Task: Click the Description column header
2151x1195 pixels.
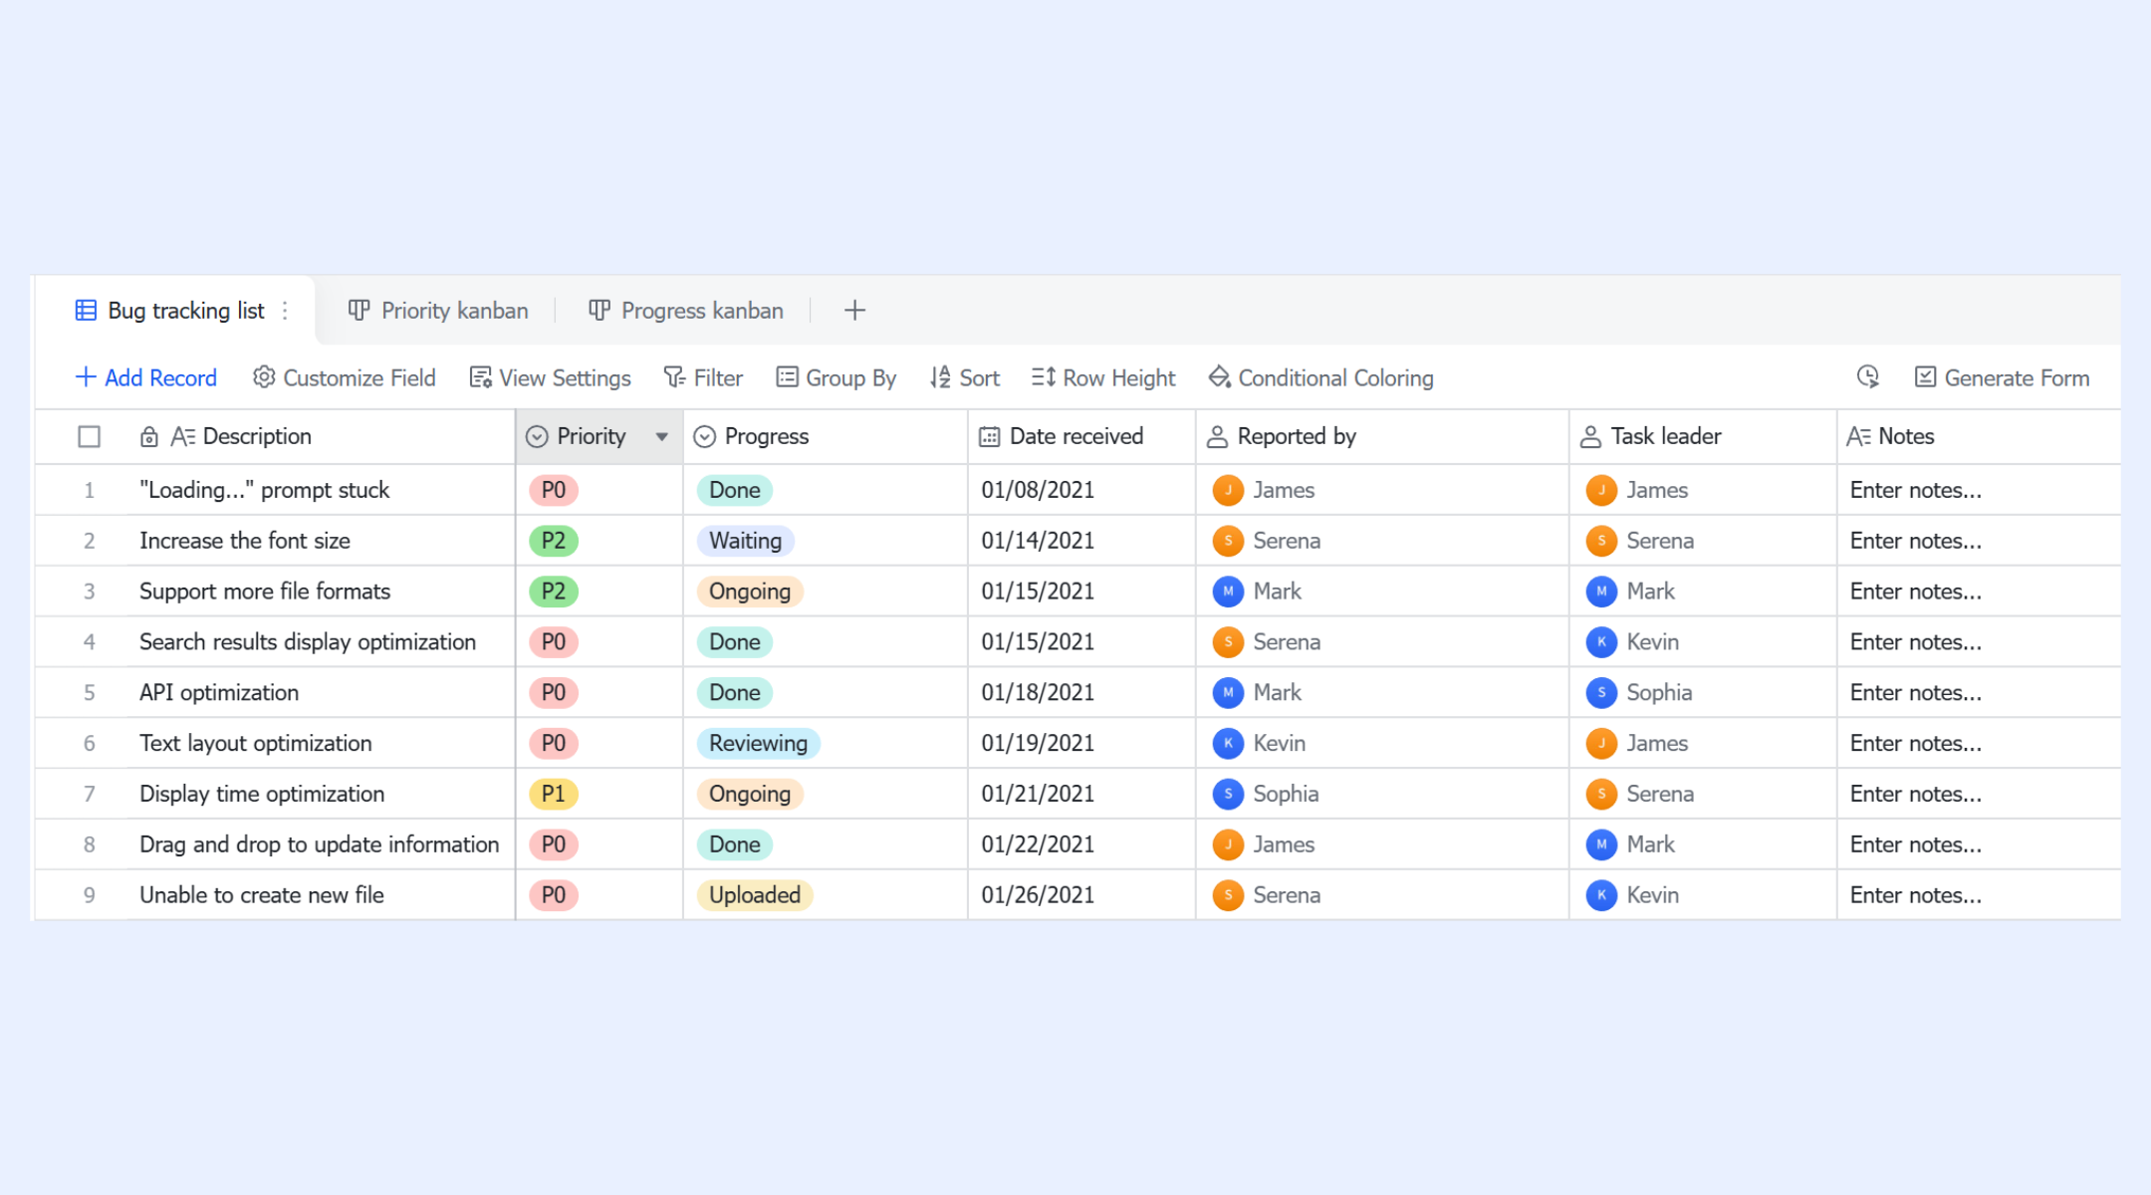Action: 321,436
